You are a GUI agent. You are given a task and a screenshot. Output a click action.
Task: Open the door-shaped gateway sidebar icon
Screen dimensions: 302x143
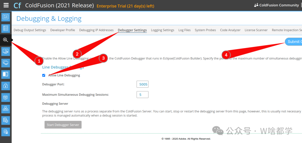[x=6, y=74]
